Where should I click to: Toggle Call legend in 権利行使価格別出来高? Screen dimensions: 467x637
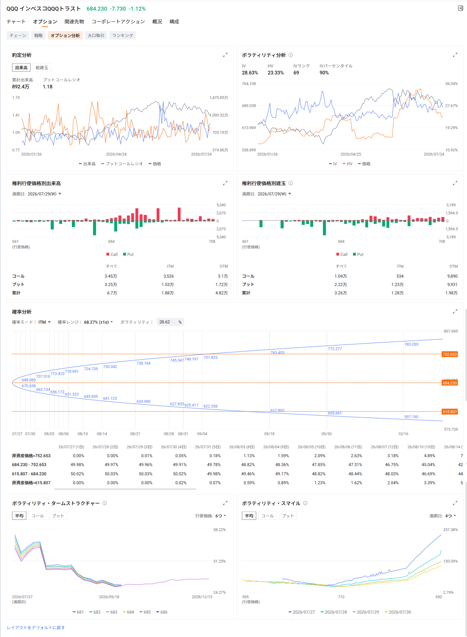112,254
